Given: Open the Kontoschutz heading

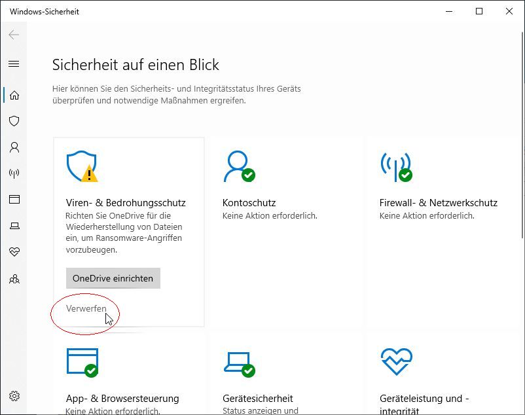Looking at the screenshot, I should [x=249, y=203].
